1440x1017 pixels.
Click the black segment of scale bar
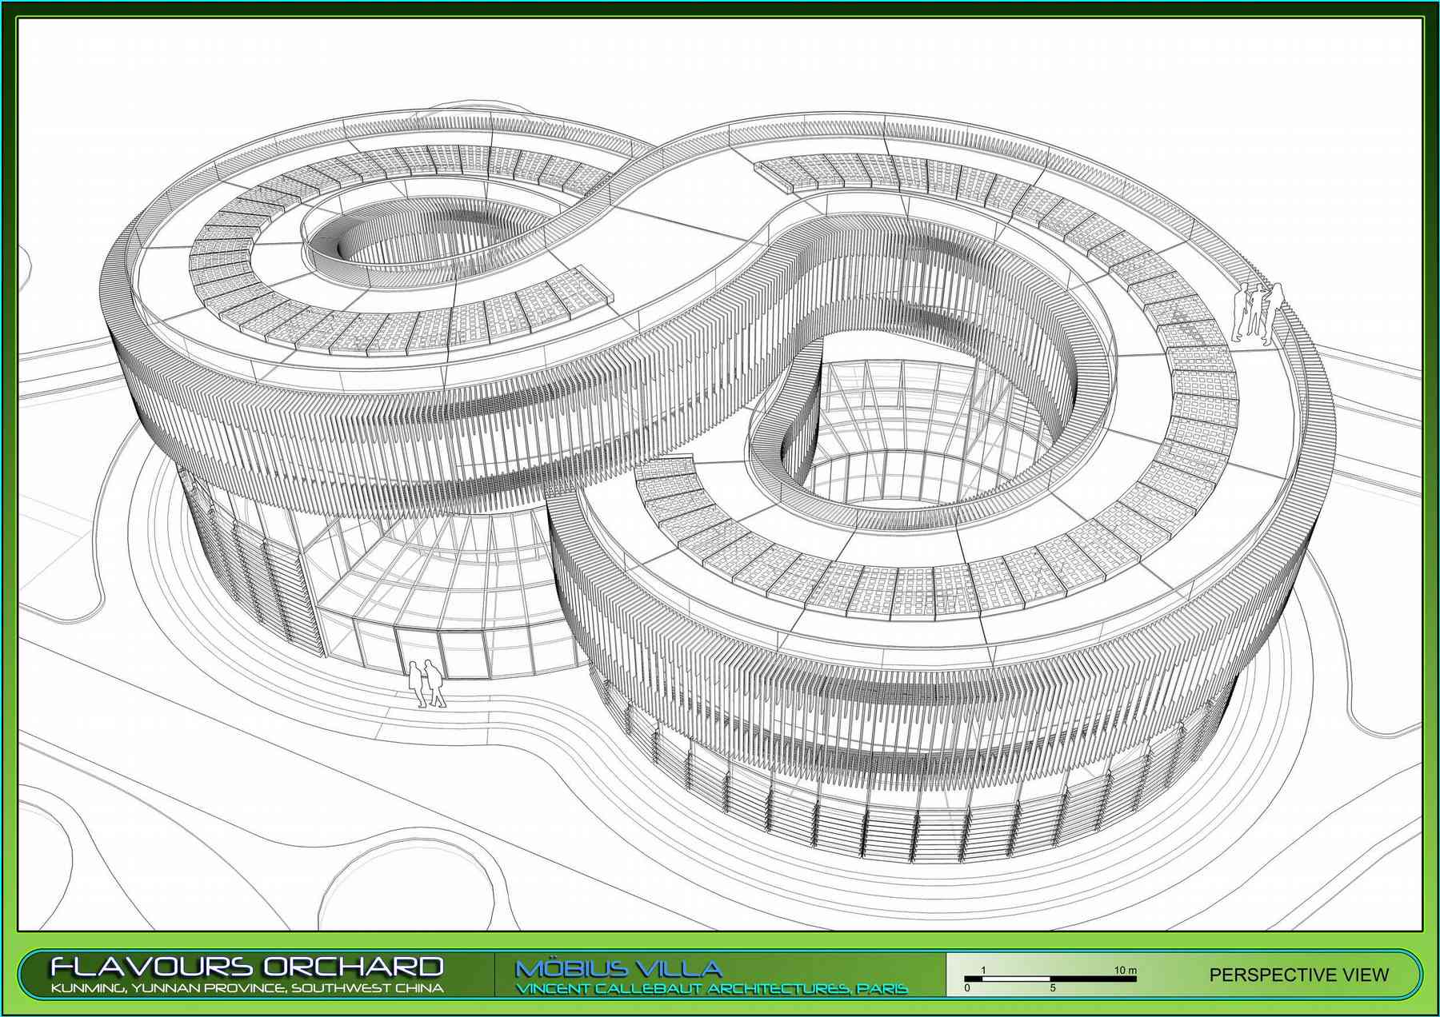pos(1008,978)
